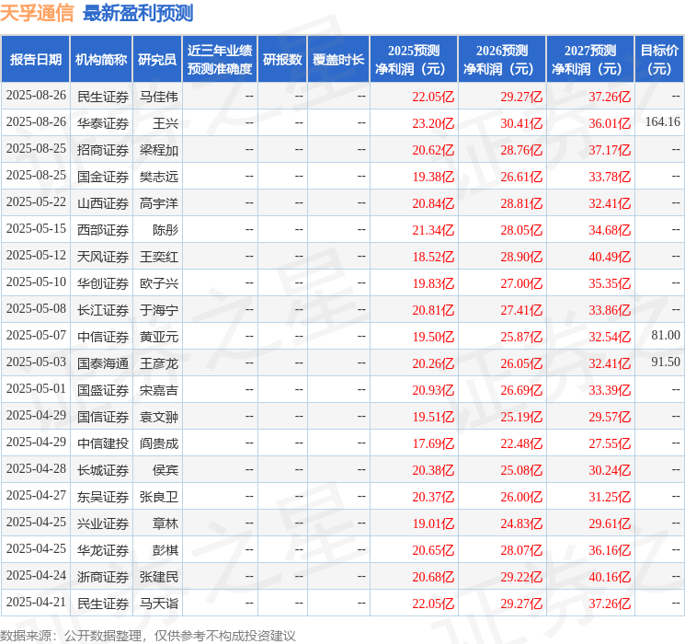The height and width of the screenshot is (644, 685).
Task: Click the 中信证券 institution cell
Action: (103, 336)
